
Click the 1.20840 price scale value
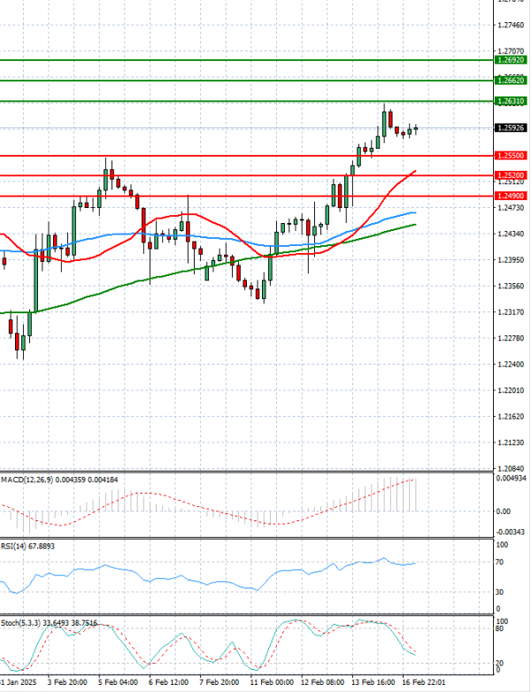(x=511, y=468)
